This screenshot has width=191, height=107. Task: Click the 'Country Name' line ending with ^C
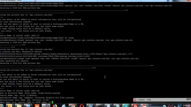20,36
